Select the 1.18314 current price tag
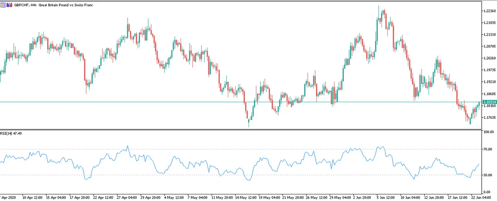The width and height of the screenshot is (497, 201). point(490,102)
